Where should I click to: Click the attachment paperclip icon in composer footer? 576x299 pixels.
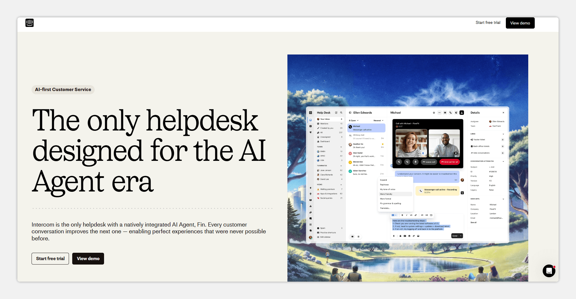[x=414, y=236]
